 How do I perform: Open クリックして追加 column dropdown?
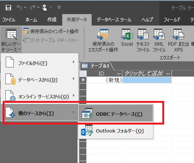tap(168, 74)
